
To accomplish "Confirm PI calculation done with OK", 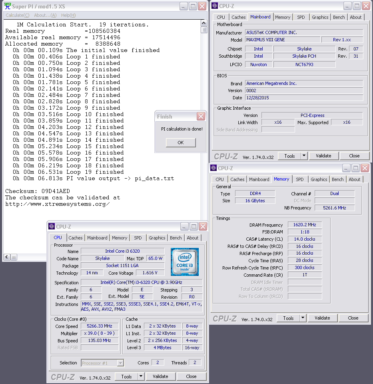I will 181,143.
